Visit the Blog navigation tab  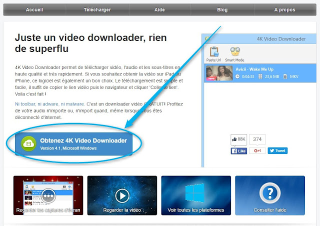[x=222, y=9]
